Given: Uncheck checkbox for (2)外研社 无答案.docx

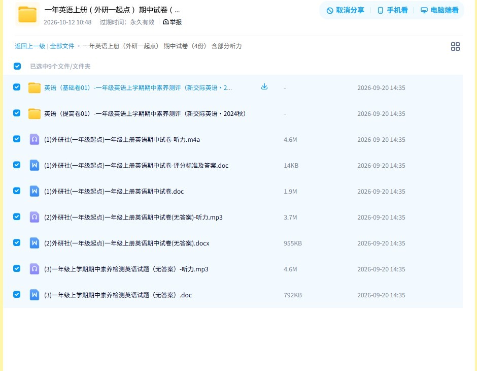Looking at the screenshot, I should 17,242.
